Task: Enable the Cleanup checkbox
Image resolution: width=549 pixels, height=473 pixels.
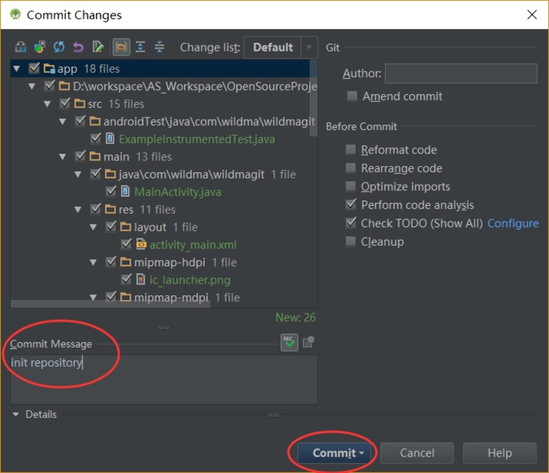Action: click(351, 241)
